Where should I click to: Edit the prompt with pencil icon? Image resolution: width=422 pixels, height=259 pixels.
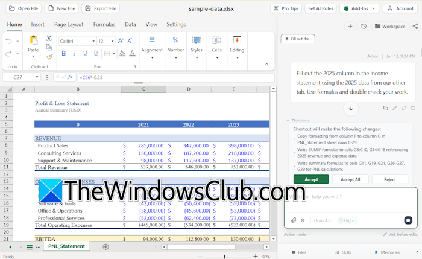[x=394, y=108]
